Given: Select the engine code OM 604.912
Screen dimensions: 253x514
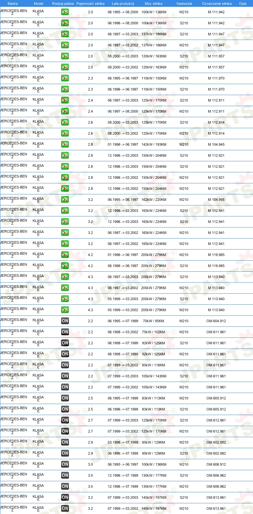Looking at the screenshot, I should pyautogui.click(x=216, y=321).
